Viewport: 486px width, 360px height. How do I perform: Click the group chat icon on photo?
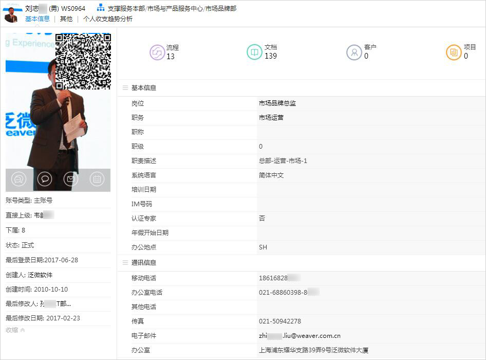[x=19, y=179]
